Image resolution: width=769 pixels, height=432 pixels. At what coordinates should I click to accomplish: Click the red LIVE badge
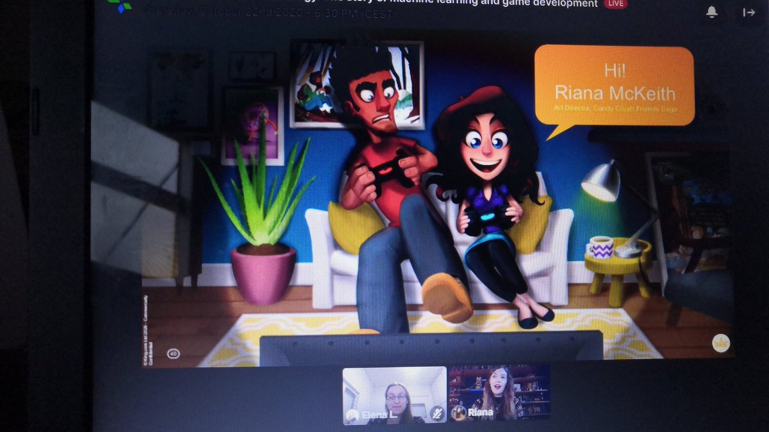point(615,4)
